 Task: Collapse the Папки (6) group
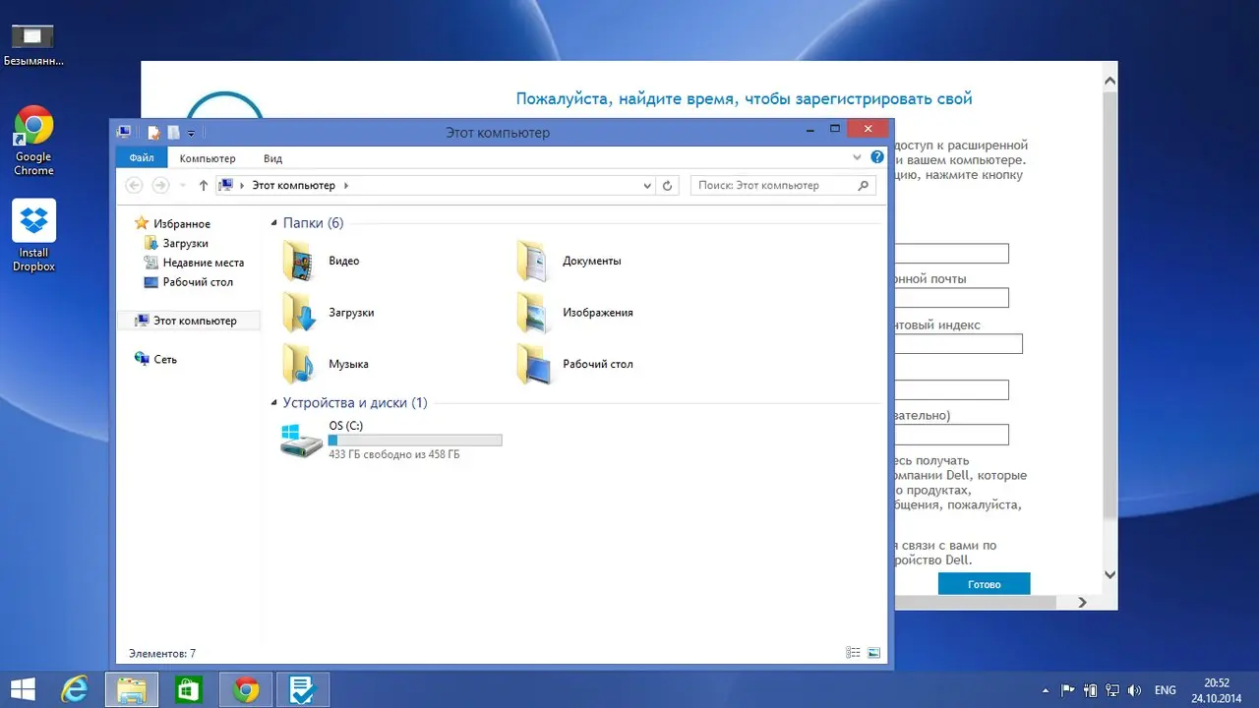click(274, 224)
